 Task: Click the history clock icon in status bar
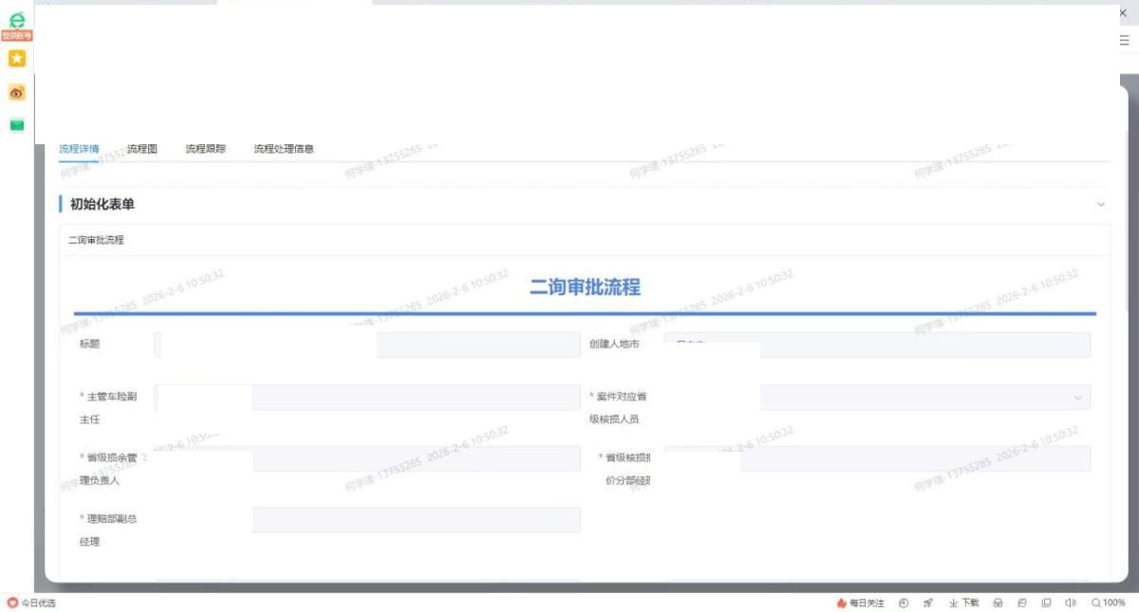click(904, 603)
